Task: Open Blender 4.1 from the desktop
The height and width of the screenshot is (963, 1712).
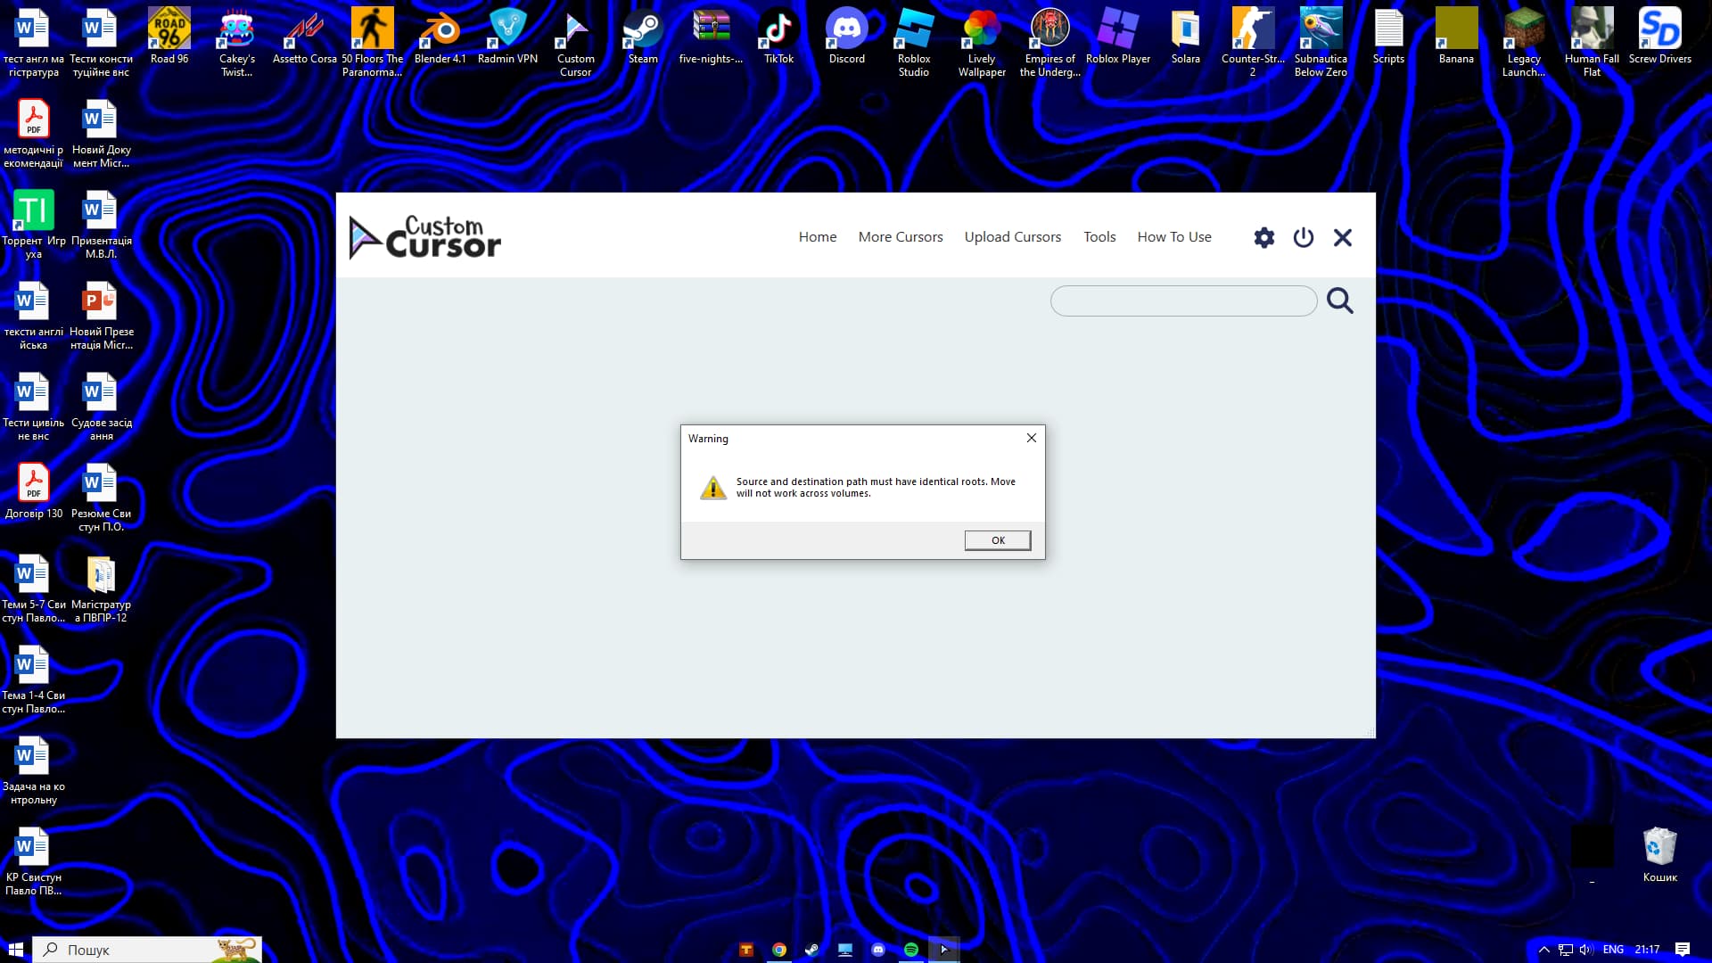Action: pyautogui.click(x=440, y=27)
